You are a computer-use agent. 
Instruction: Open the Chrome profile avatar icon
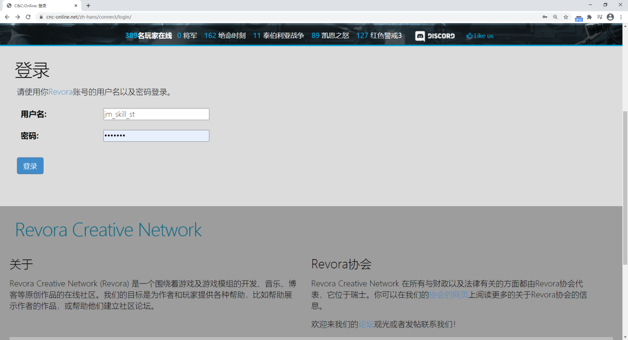[610, 17]
